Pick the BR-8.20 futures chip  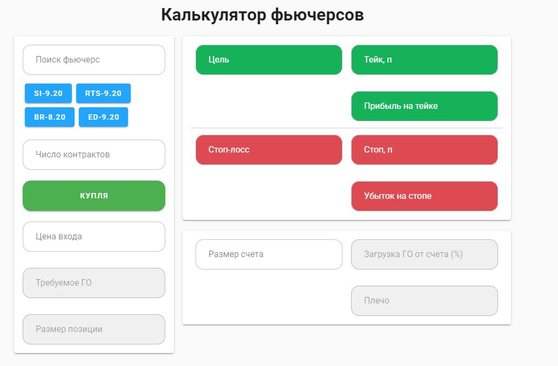tap(50, 117)
